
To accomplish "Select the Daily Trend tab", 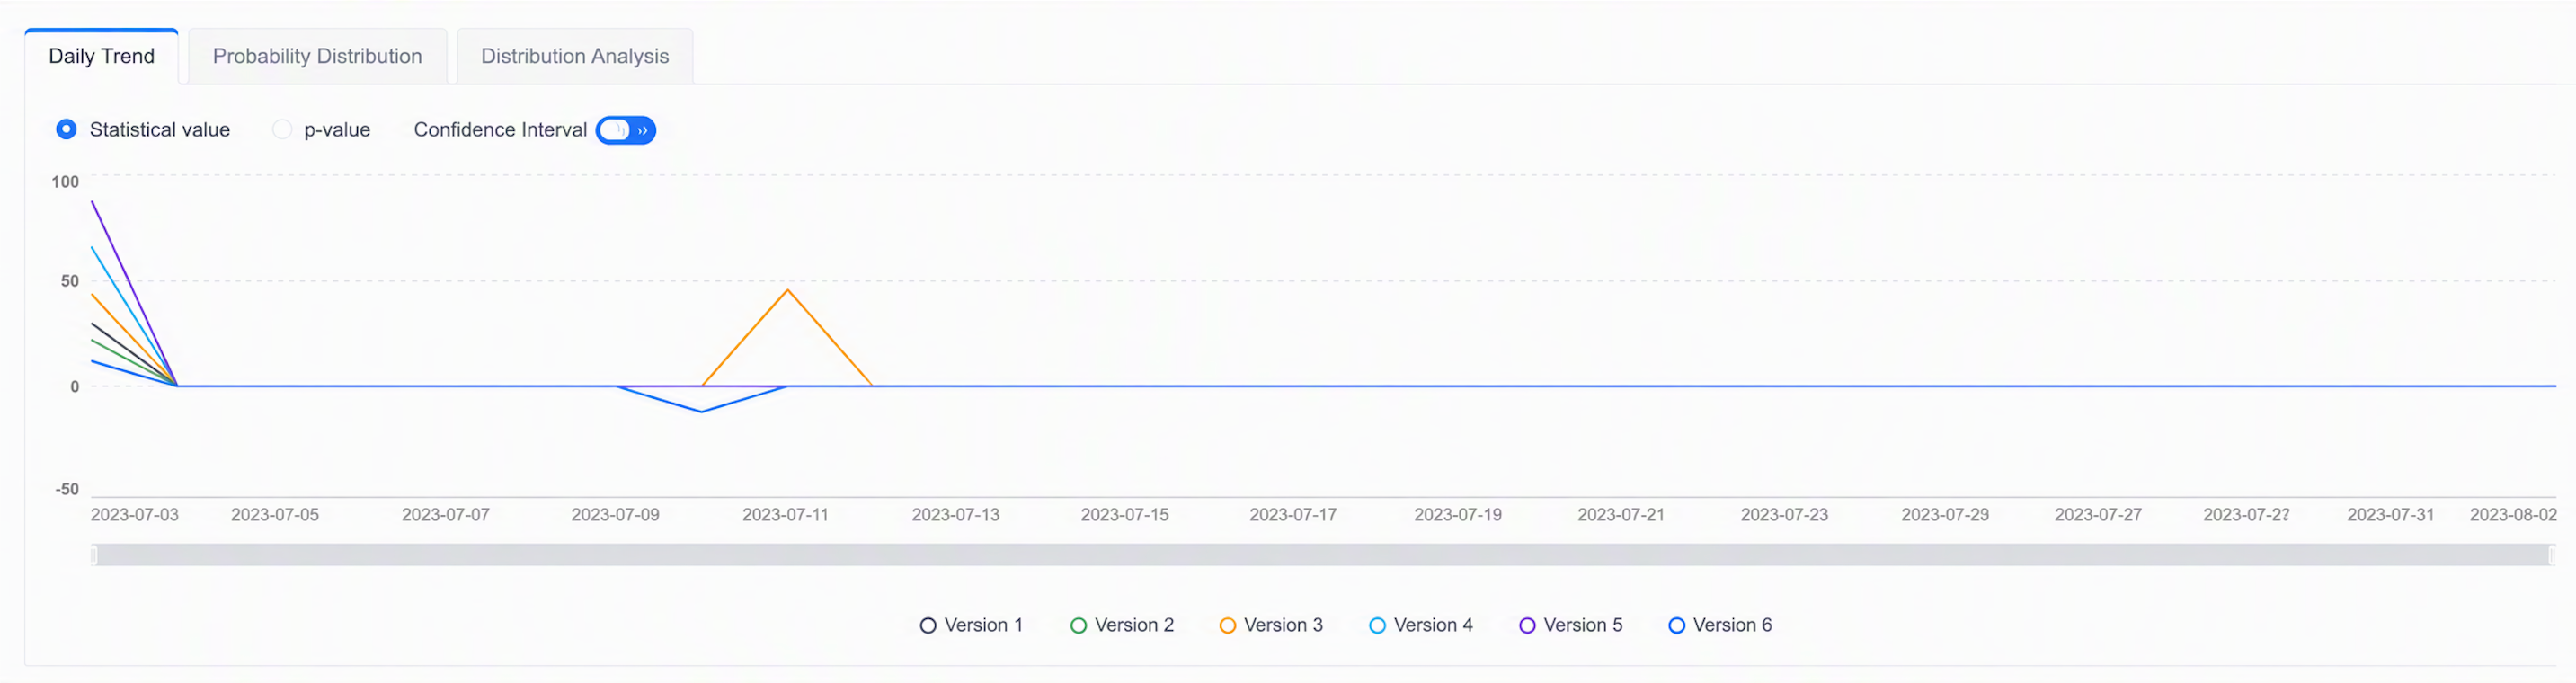I will [102, 56].
